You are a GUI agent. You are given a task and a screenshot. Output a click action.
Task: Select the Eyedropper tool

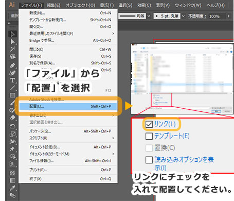tap(12, 188)
